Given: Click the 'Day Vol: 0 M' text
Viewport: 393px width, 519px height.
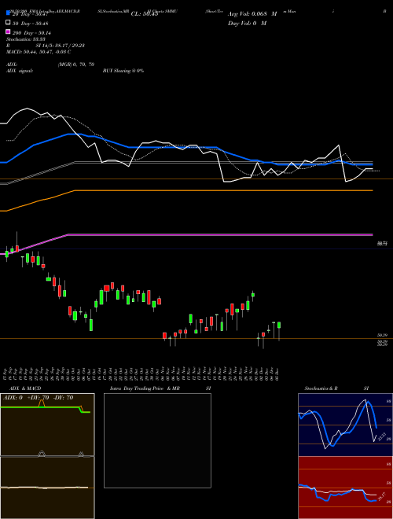Looking at the screenshot, I should 247,23.
